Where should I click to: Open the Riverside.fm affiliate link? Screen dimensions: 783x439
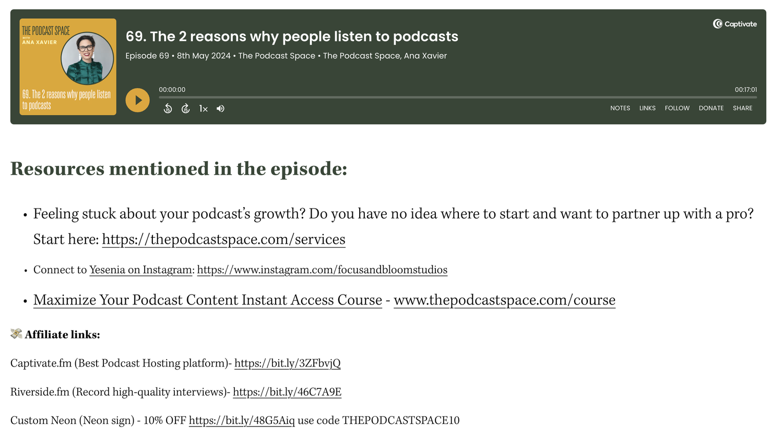(x=287, y=392)
